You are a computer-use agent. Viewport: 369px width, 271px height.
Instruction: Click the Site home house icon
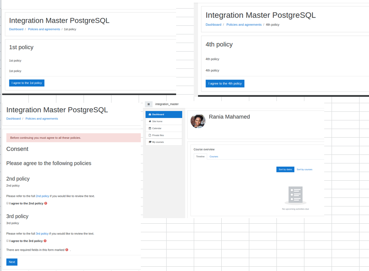pos(150,121)
